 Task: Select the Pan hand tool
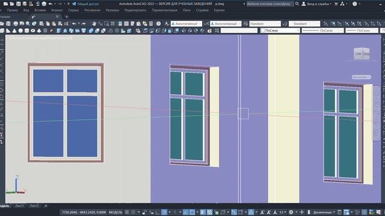pos(94,24)
